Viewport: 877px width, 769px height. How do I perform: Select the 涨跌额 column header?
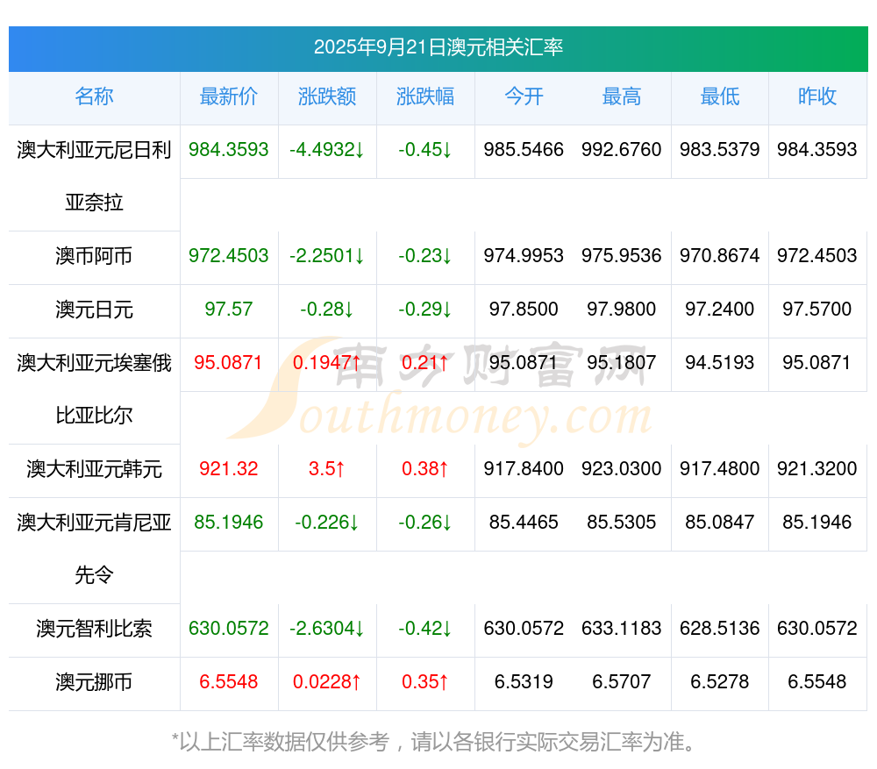click(327, 96)
